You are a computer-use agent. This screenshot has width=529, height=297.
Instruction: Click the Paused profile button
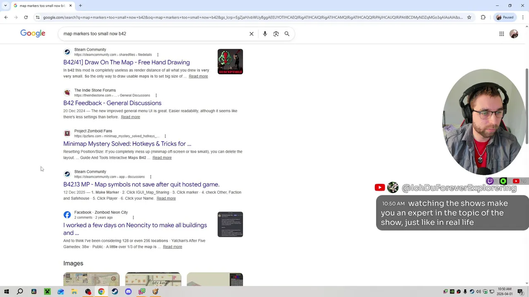click(x=505, y=17)
